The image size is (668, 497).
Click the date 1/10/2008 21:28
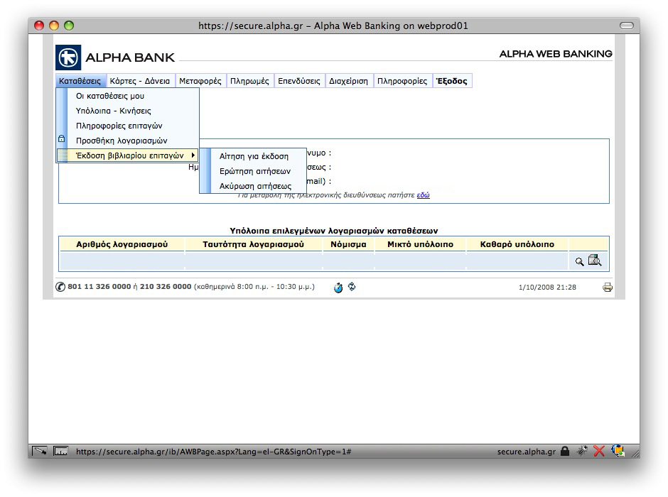point(547,288)
